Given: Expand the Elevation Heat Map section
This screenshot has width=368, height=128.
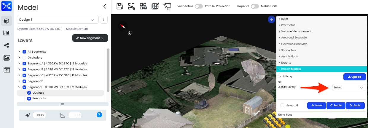Looking at the screenshot, I should 322,44.
